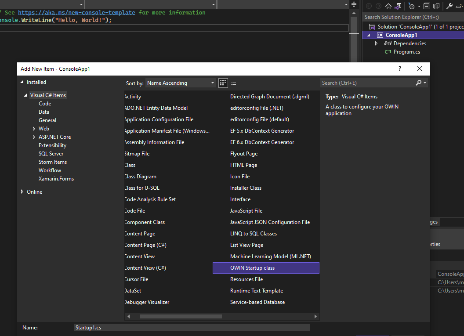Image resolution: width=464 pixels, height=336 pixels.
Task: Open the Sort by Name Ascending dropdown
Action: [x=181, y=83]
